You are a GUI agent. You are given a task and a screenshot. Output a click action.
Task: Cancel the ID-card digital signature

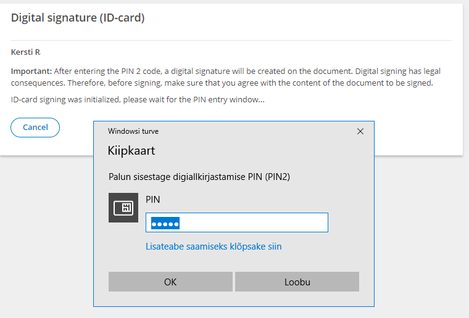[x=35, y=128]
